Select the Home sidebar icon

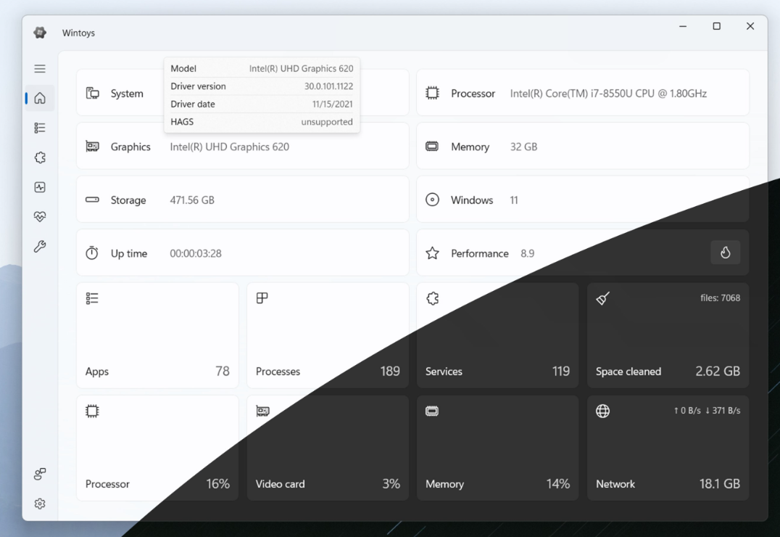tap(40, 98)
